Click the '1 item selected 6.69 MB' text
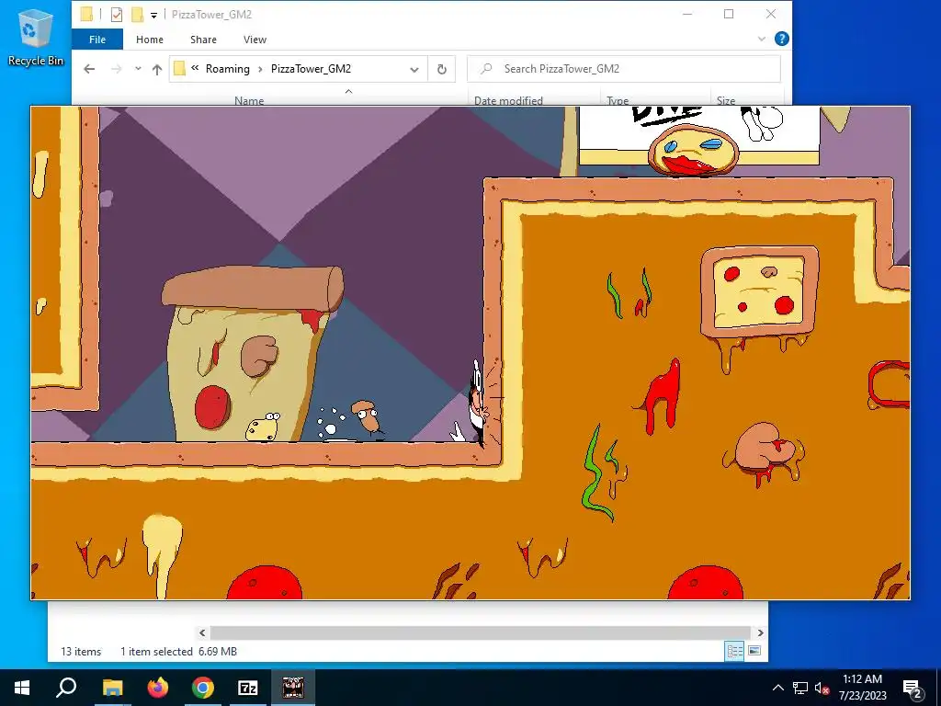This screenshot has height=706, width=941. tap(179, 652)
